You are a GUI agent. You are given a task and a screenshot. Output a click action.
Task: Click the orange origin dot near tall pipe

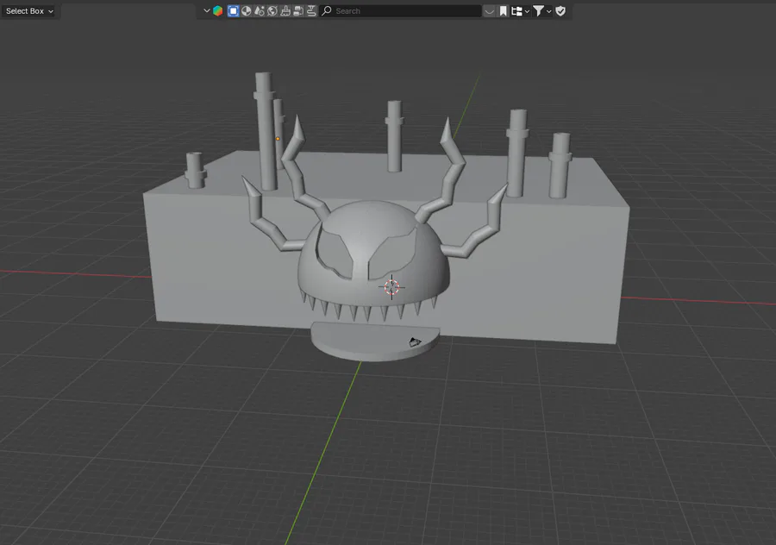[278, 139]
